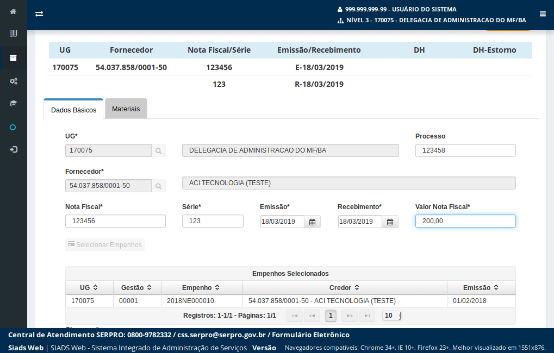This screenshot has height=353, width=554.
Task: Click the DELEGACIA DE ADMINISTRACAO DO MF/BA field
Action: tap(290, 150)
